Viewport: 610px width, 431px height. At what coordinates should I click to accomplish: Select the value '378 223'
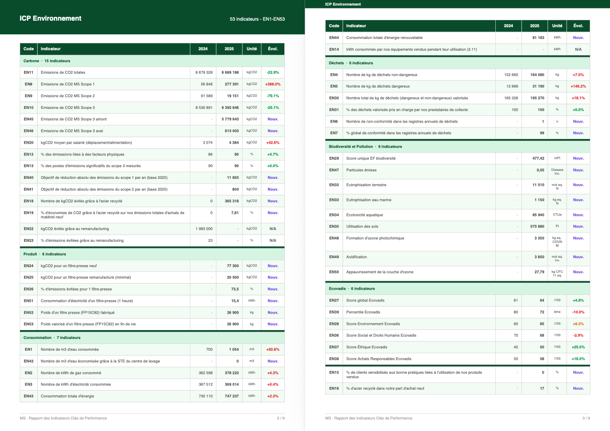(232, 373)
